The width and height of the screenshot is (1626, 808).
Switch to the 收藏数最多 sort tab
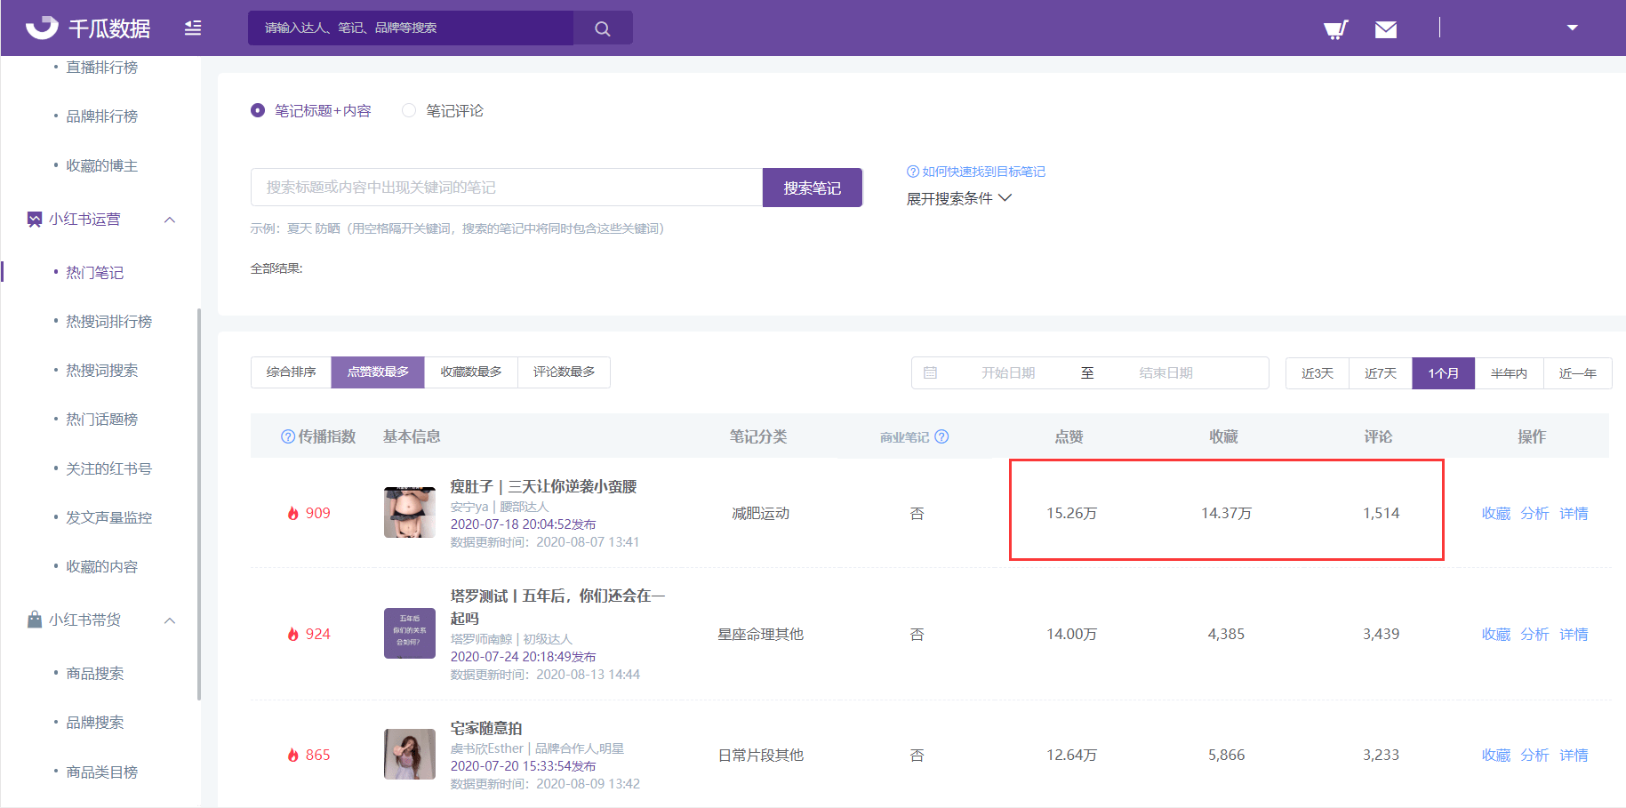tap(471, 372)
